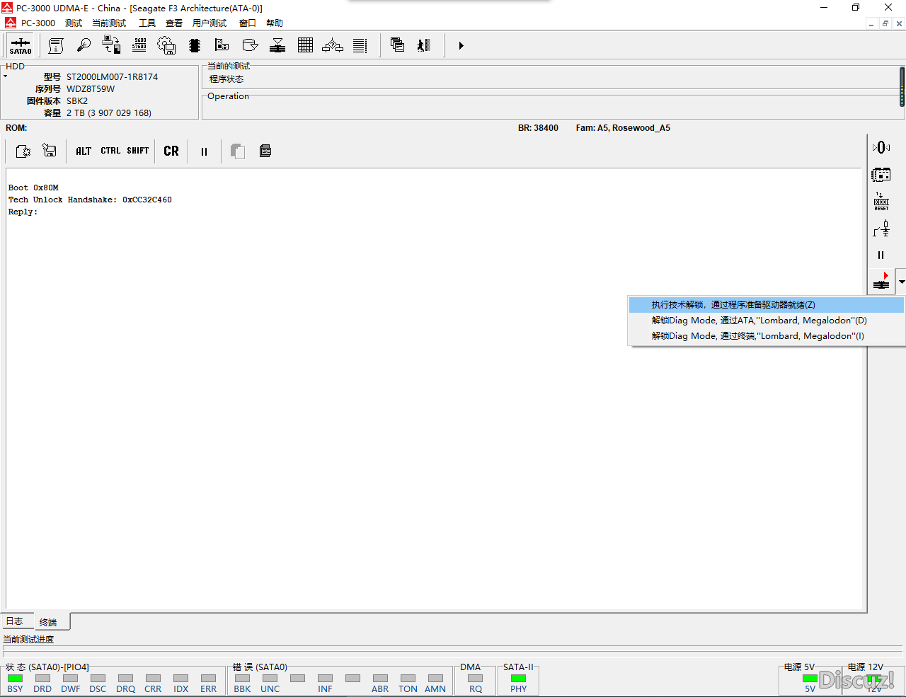
Task: Click the play arrow in top toolbar
Action: click(x=461, y=45)
